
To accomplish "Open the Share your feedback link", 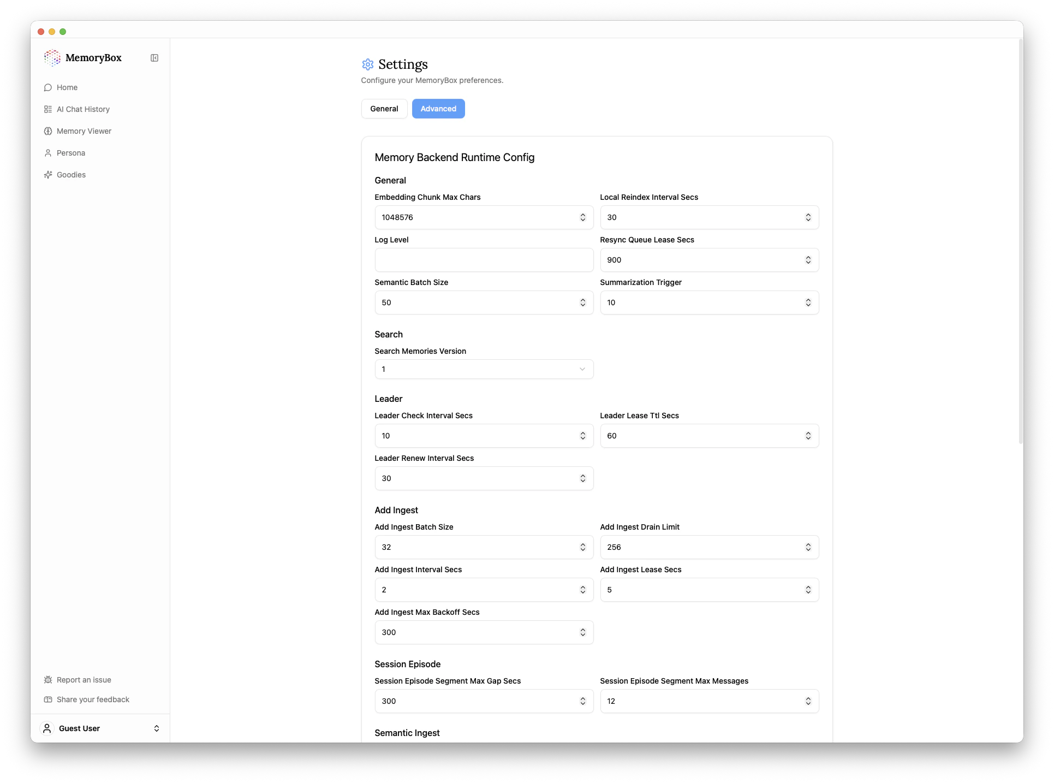I will coord(92,699).
